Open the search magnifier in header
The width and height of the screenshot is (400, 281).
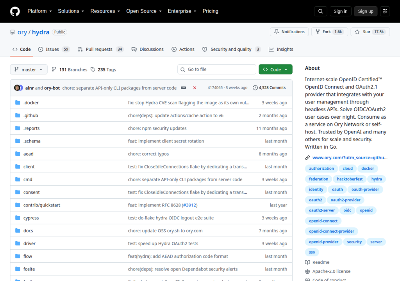point(321,11)
